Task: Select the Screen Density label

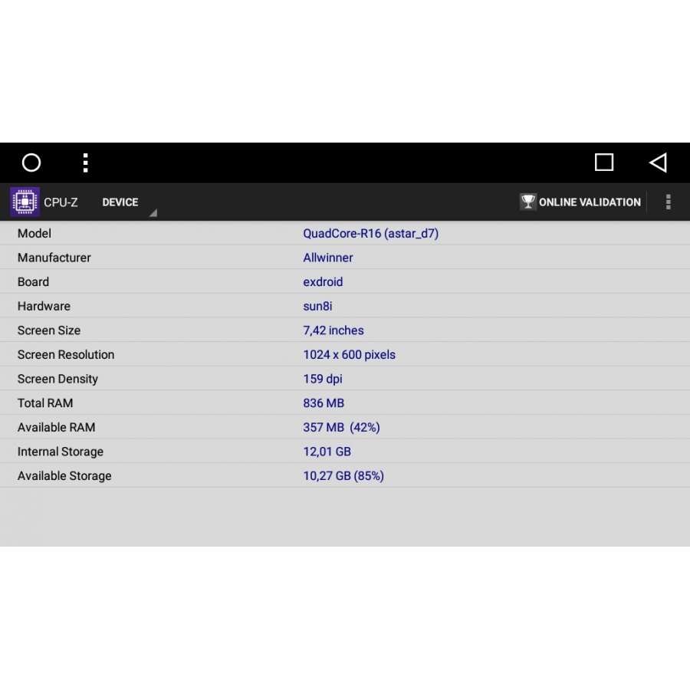Action: pyautogui.click(x=58, y=379)
